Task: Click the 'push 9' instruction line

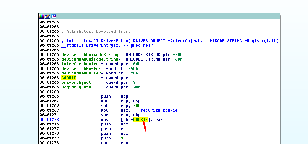Action: (x=111, y=138)
